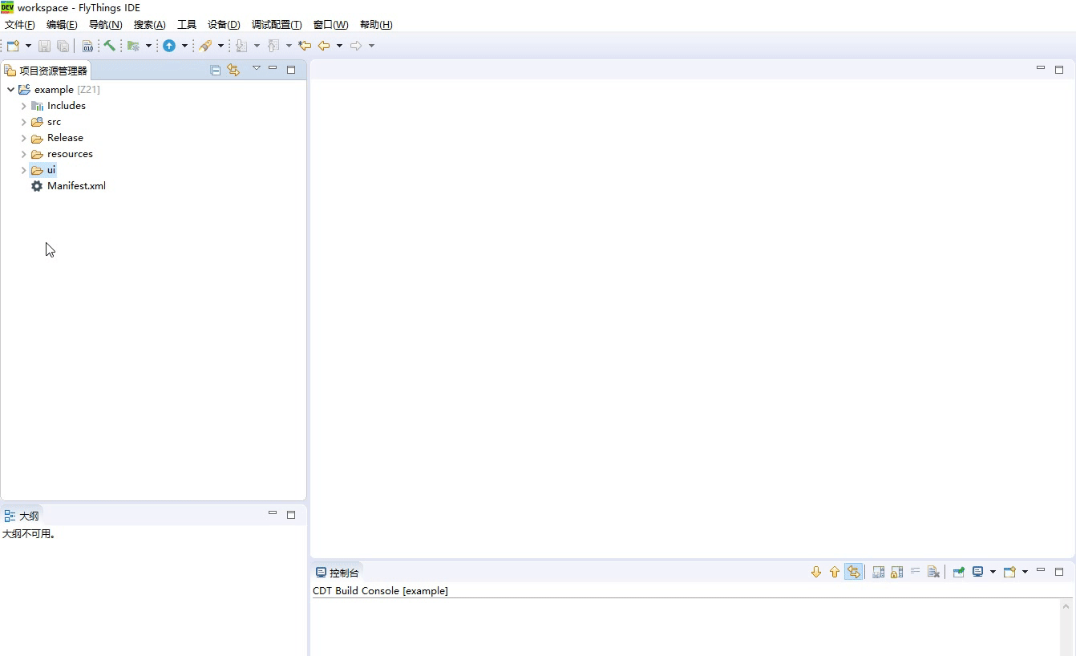Collapse all in project explorer
The image size is (1076, 656).
point(216,70)
